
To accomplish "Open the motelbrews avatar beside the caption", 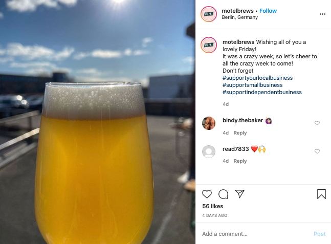I will point(209,45).
